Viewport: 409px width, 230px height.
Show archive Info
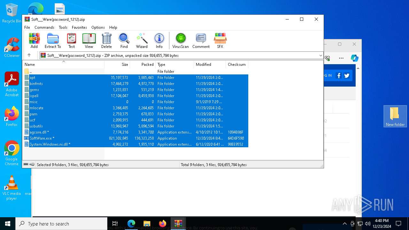tap(159, 41)
